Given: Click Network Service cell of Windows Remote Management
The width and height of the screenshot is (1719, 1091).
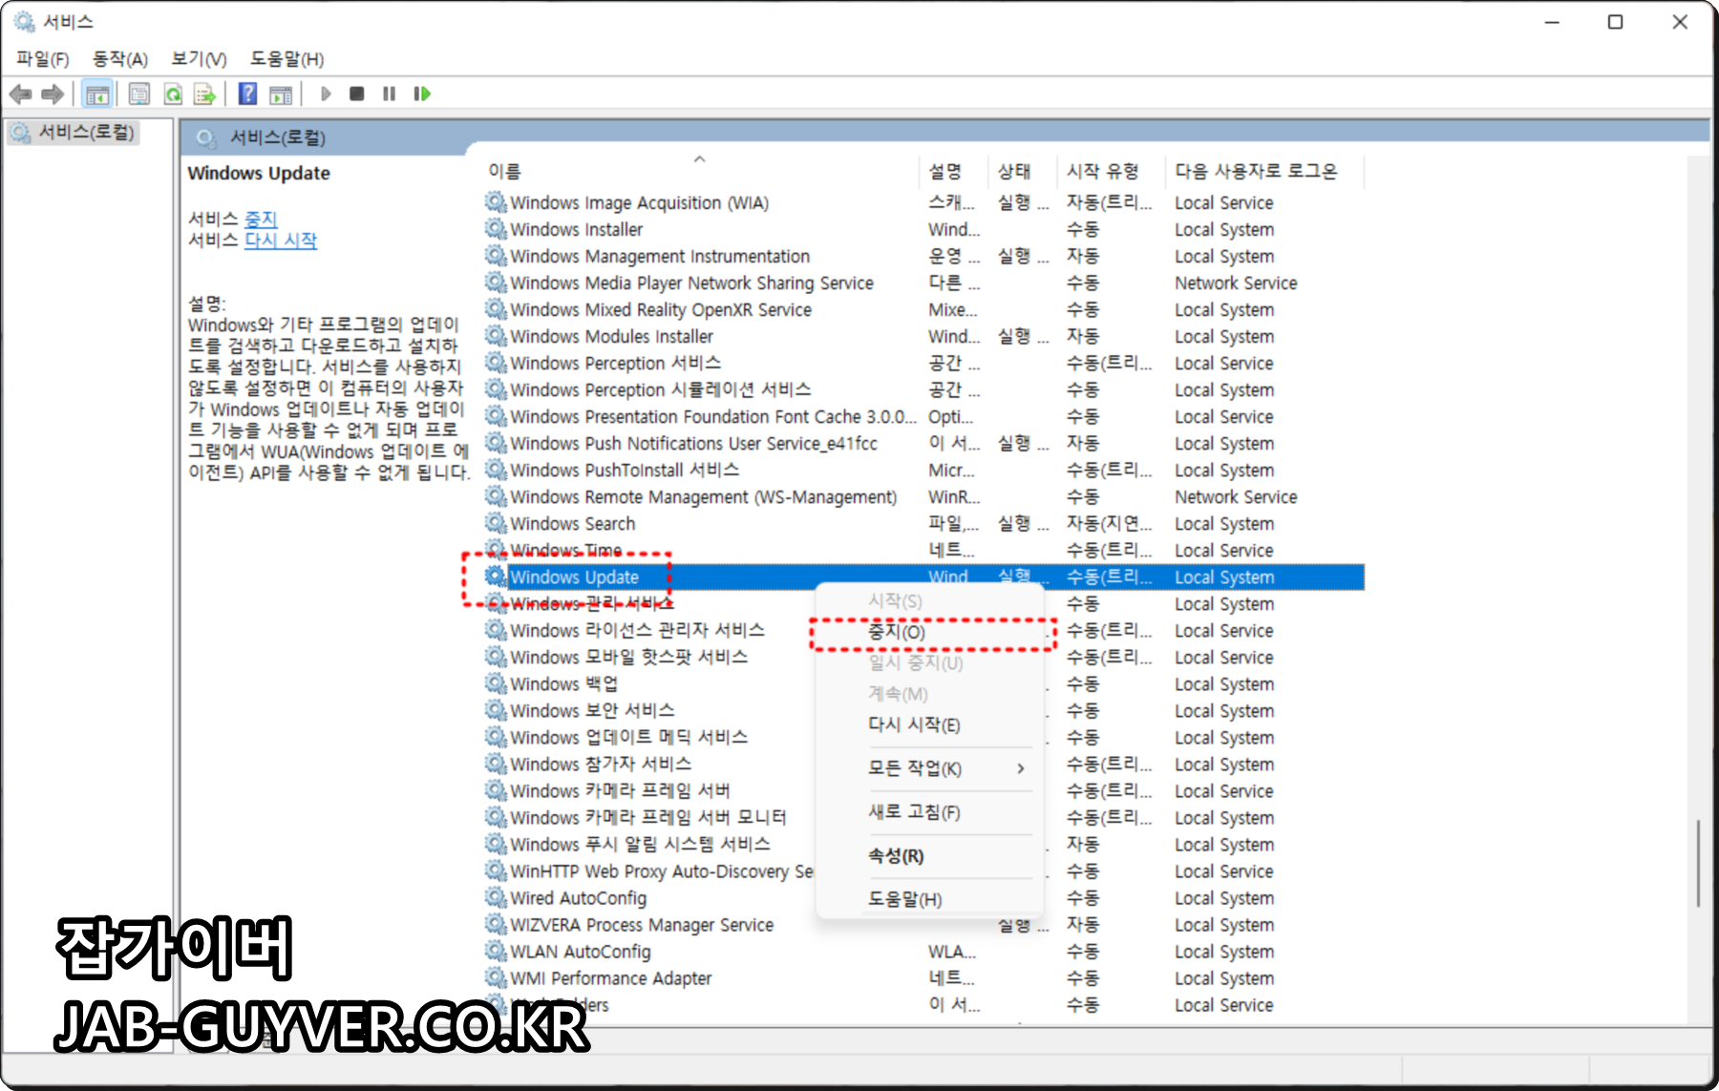Looking at the screenshot, I should pos(1236,496).
